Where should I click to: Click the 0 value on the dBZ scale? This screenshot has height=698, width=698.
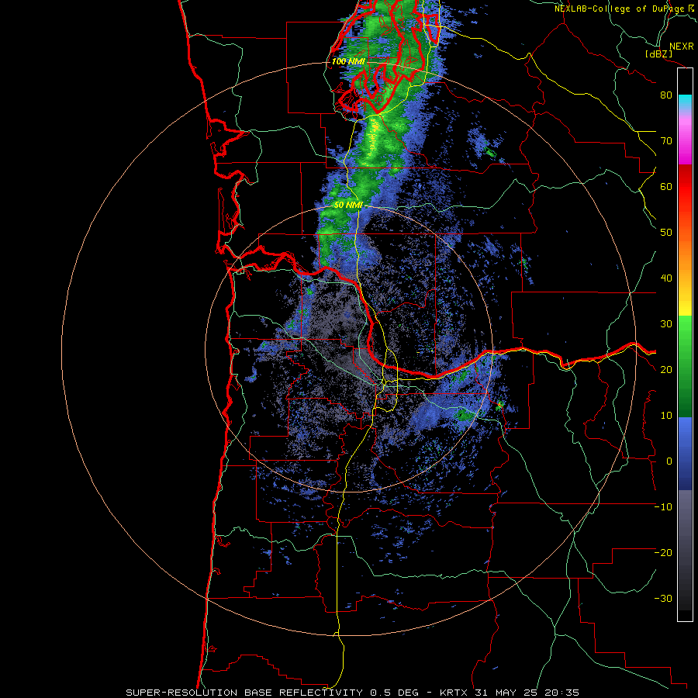tap(669, 461)
